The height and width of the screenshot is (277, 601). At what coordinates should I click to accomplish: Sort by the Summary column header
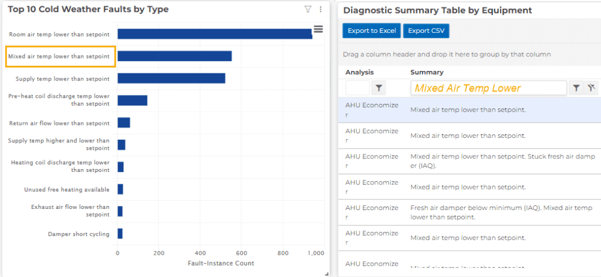[427, 72]
